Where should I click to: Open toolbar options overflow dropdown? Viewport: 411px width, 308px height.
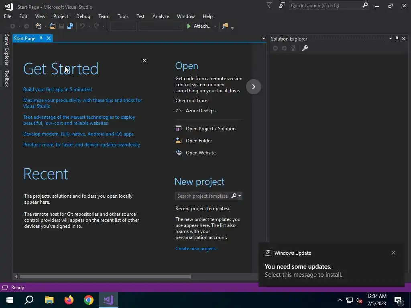(x=232, y=28)
